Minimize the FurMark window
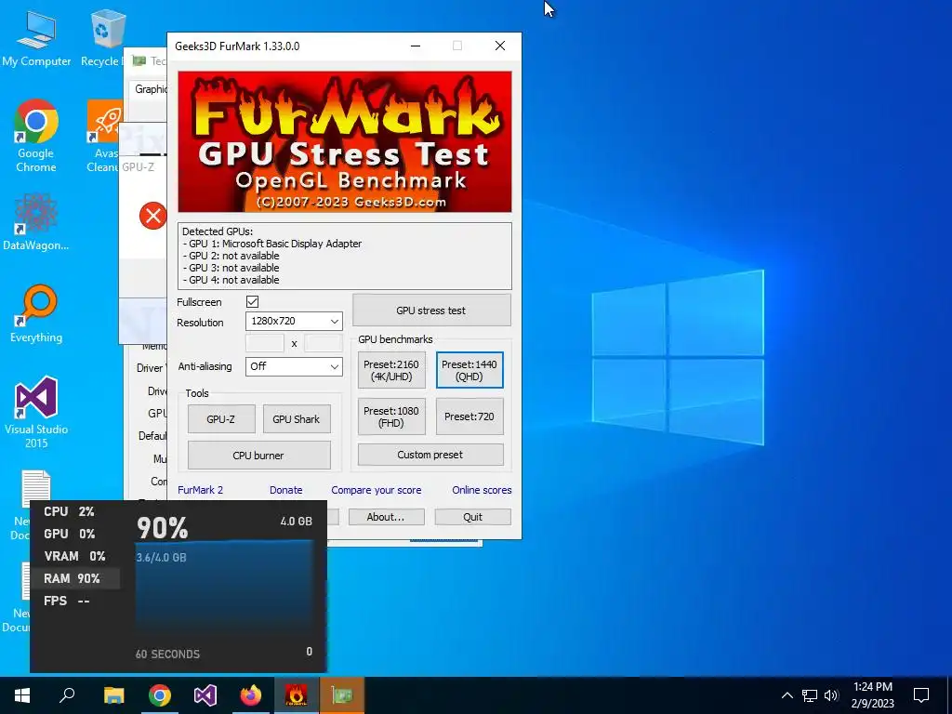The image size is (952, 714). [x=416, y=46]
